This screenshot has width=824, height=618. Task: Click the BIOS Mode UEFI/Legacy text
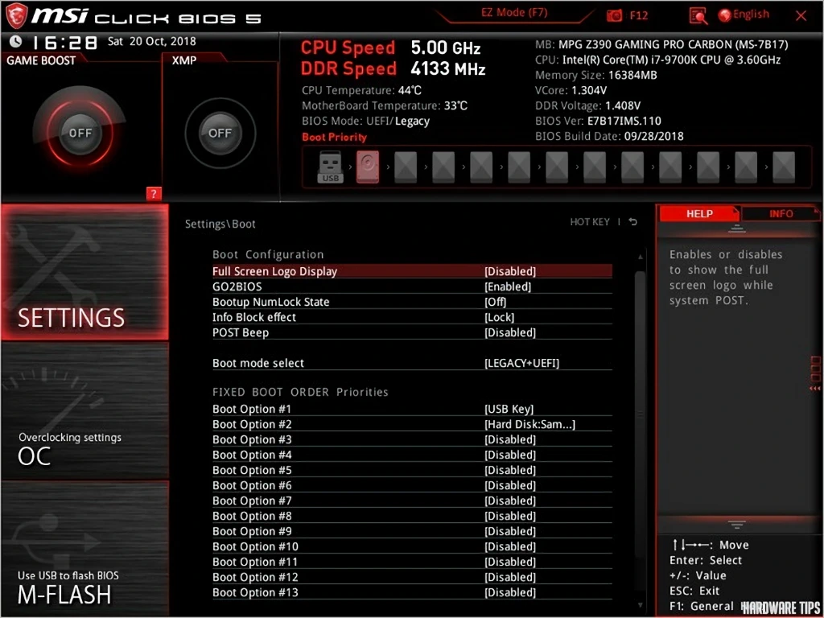(366, 121)
